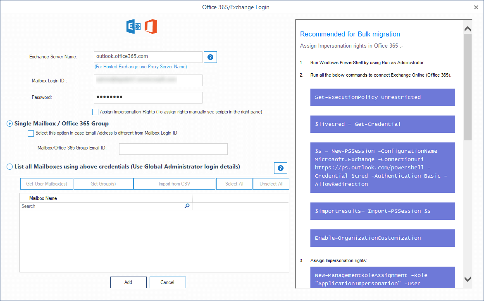
Task: Click the help icon beside Exchange Server Name
Action: [210, 57]
